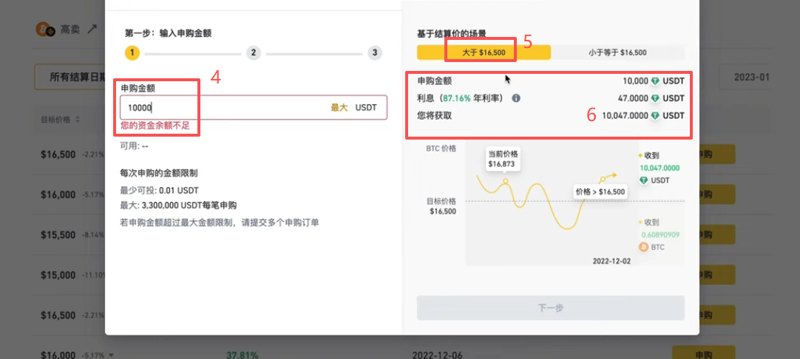Click the 2022-12-02 date on chart
Screen dimensions: 800x359
click(x=611, y=261)
